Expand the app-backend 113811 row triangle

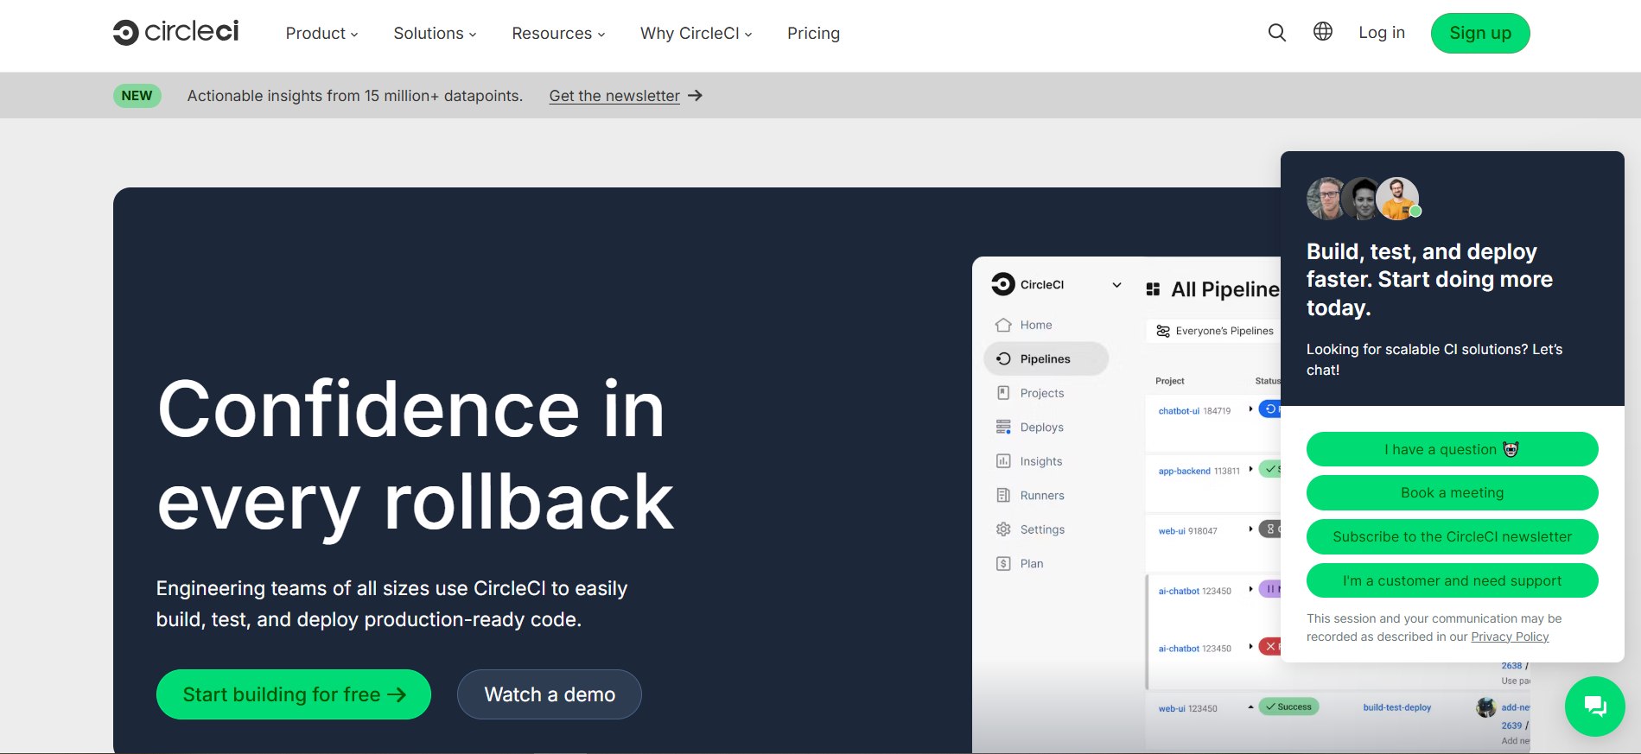click(x=1250, y=469)
